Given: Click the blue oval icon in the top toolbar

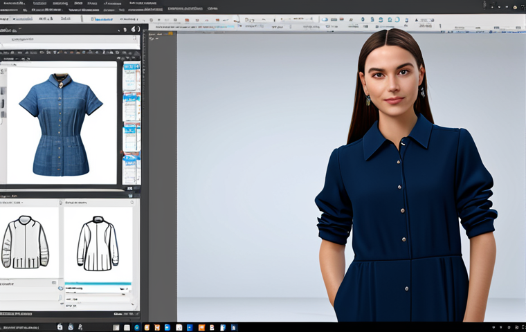Looking at the screenshot, I should 325,20.
